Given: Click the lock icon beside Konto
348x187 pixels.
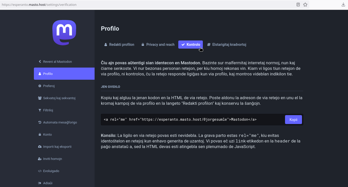Looking at the screenshot, I should pos(40,135).
